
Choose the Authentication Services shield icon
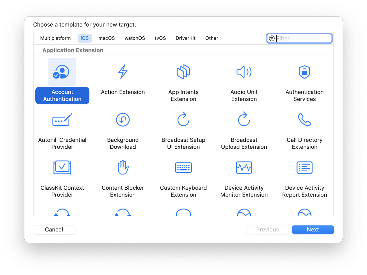[x=304, y=72]
